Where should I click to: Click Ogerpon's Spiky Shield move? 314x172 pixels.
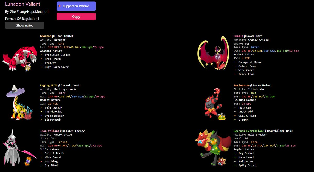point(248,165)
